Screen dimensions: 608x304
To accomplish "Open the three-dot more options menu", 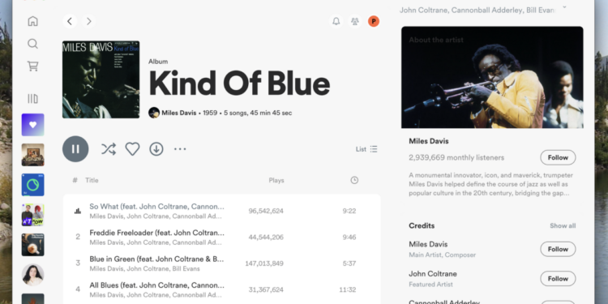I will click(180, 149).
